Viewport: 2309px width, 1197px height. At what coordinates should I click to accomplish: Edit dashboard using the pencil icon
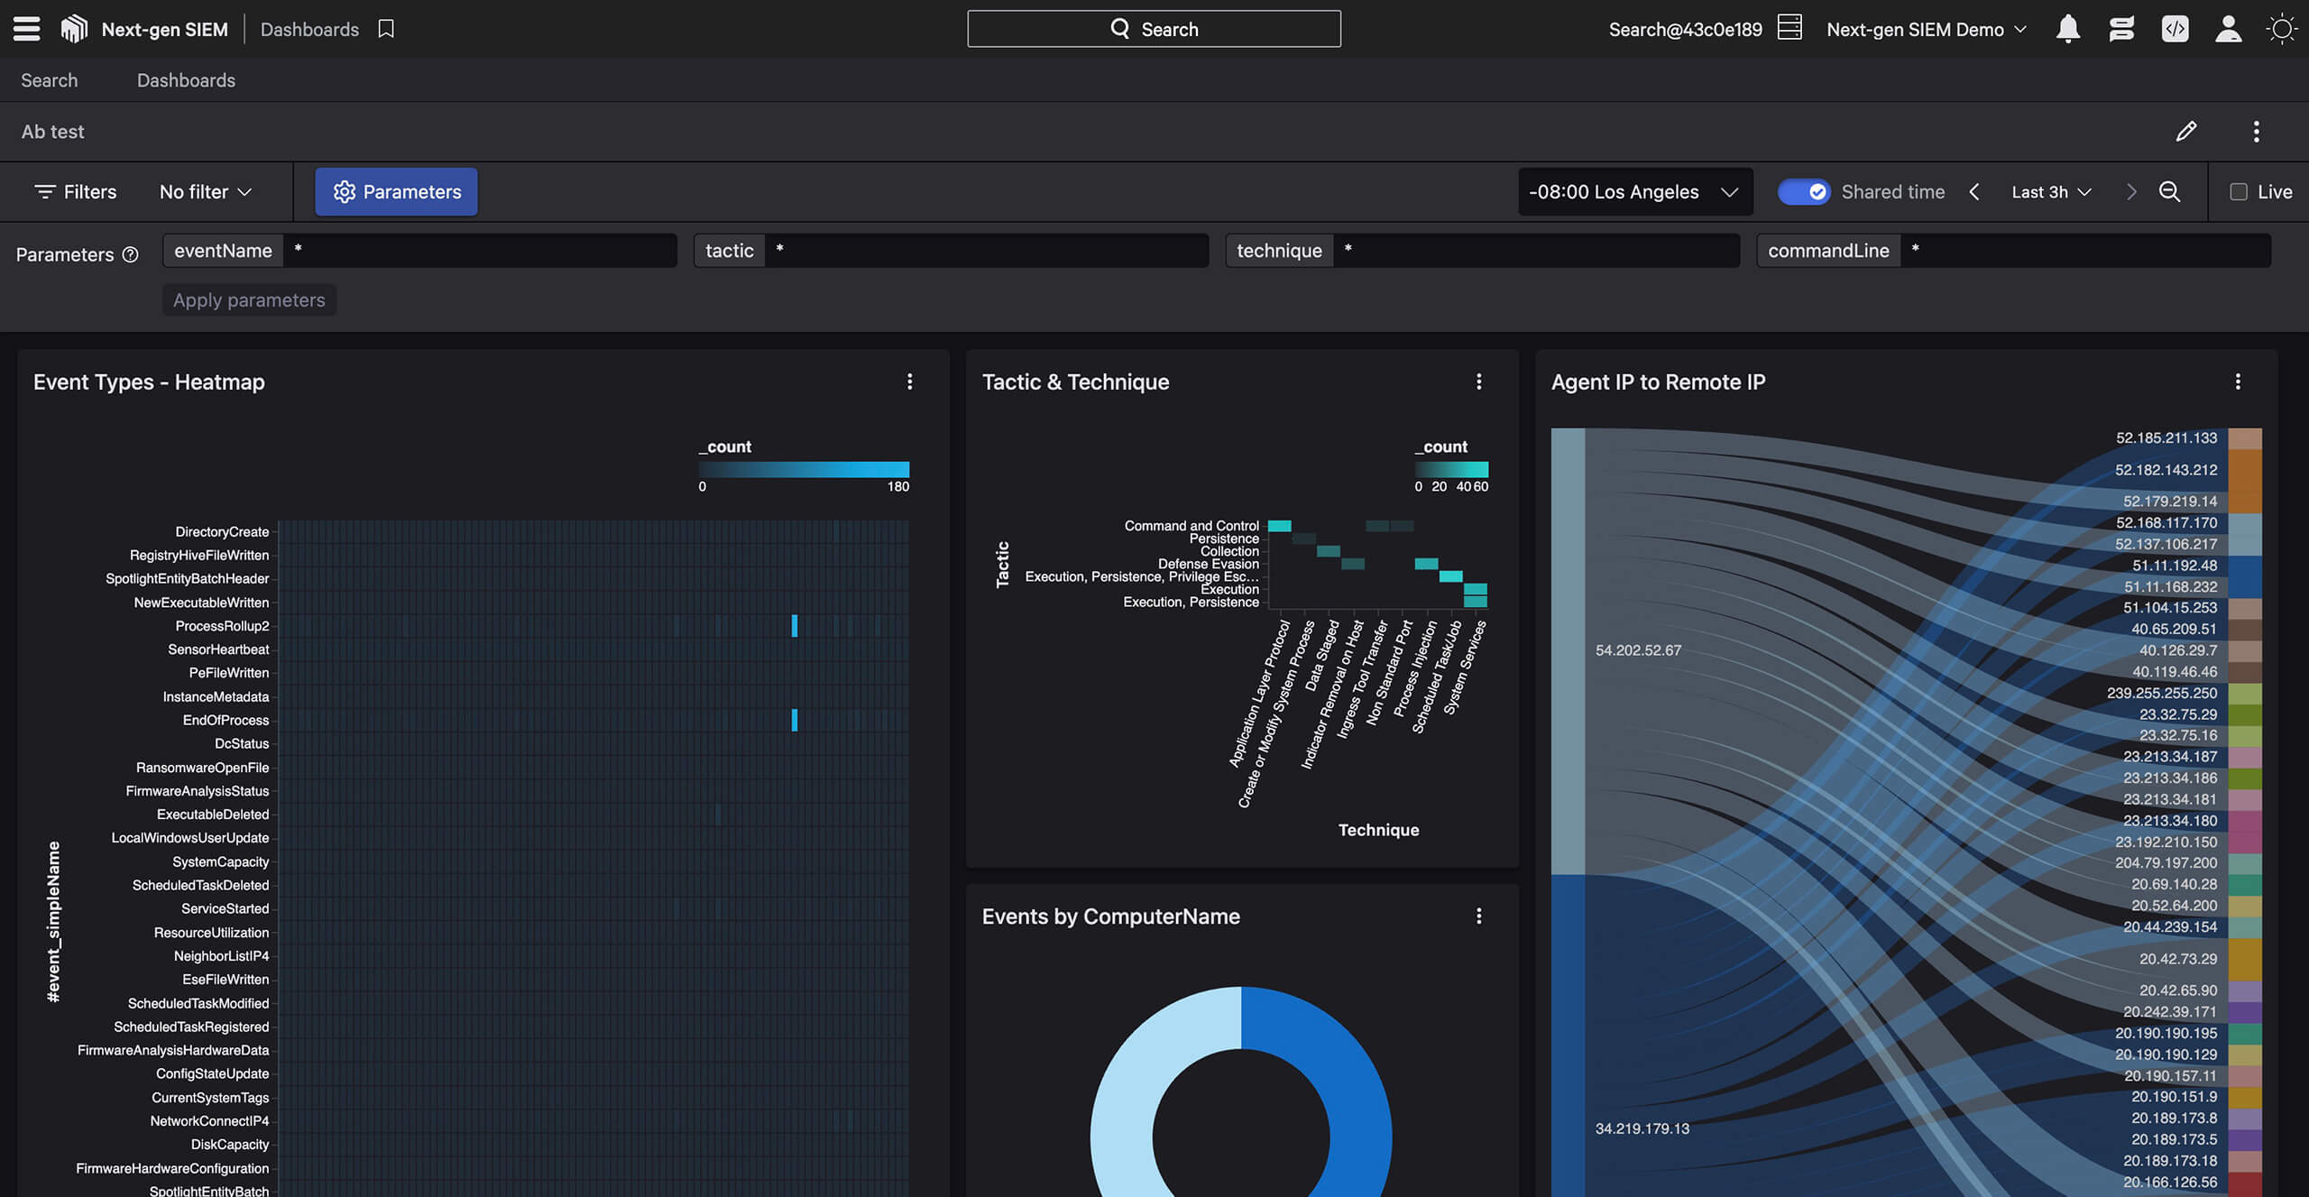[2186, 132]
